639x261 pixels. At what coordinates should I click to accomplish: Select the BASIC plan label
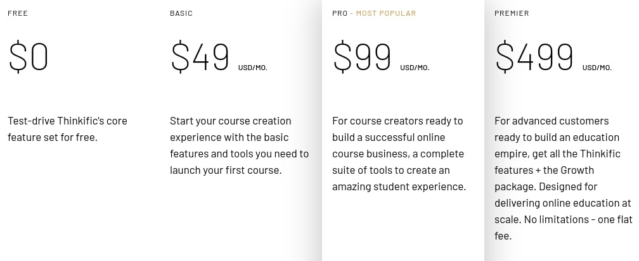click(x=181, y=13)
